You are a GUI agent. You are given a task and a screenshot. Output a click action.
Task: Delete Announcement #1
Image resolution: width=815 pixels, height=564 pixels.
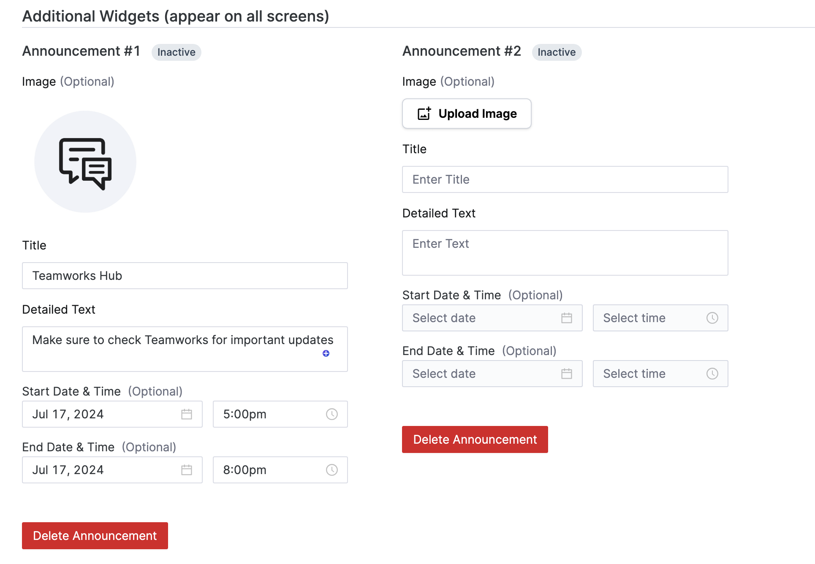click(95, 535)
